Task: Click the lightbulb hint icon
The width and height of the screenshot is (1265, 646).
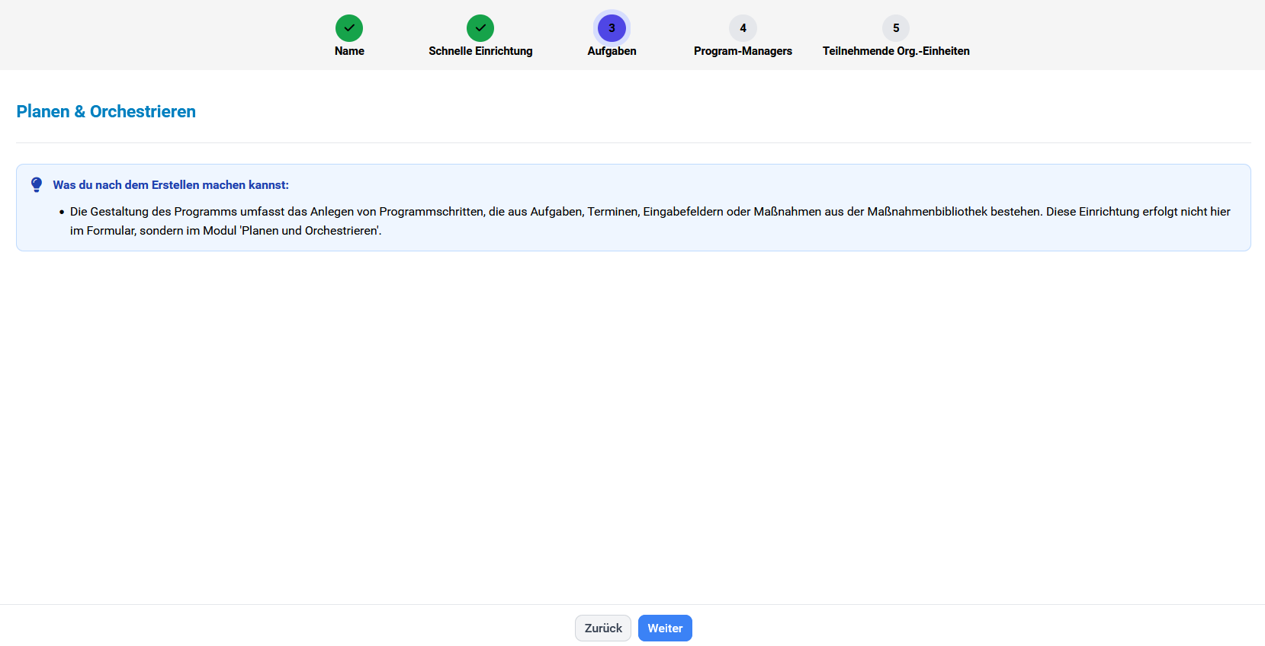Action: click(37, 185)
